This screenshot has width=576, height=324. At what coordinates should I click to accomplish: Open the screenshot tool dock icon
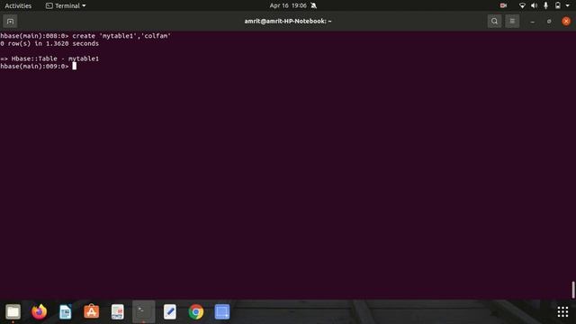pos(222,312)
